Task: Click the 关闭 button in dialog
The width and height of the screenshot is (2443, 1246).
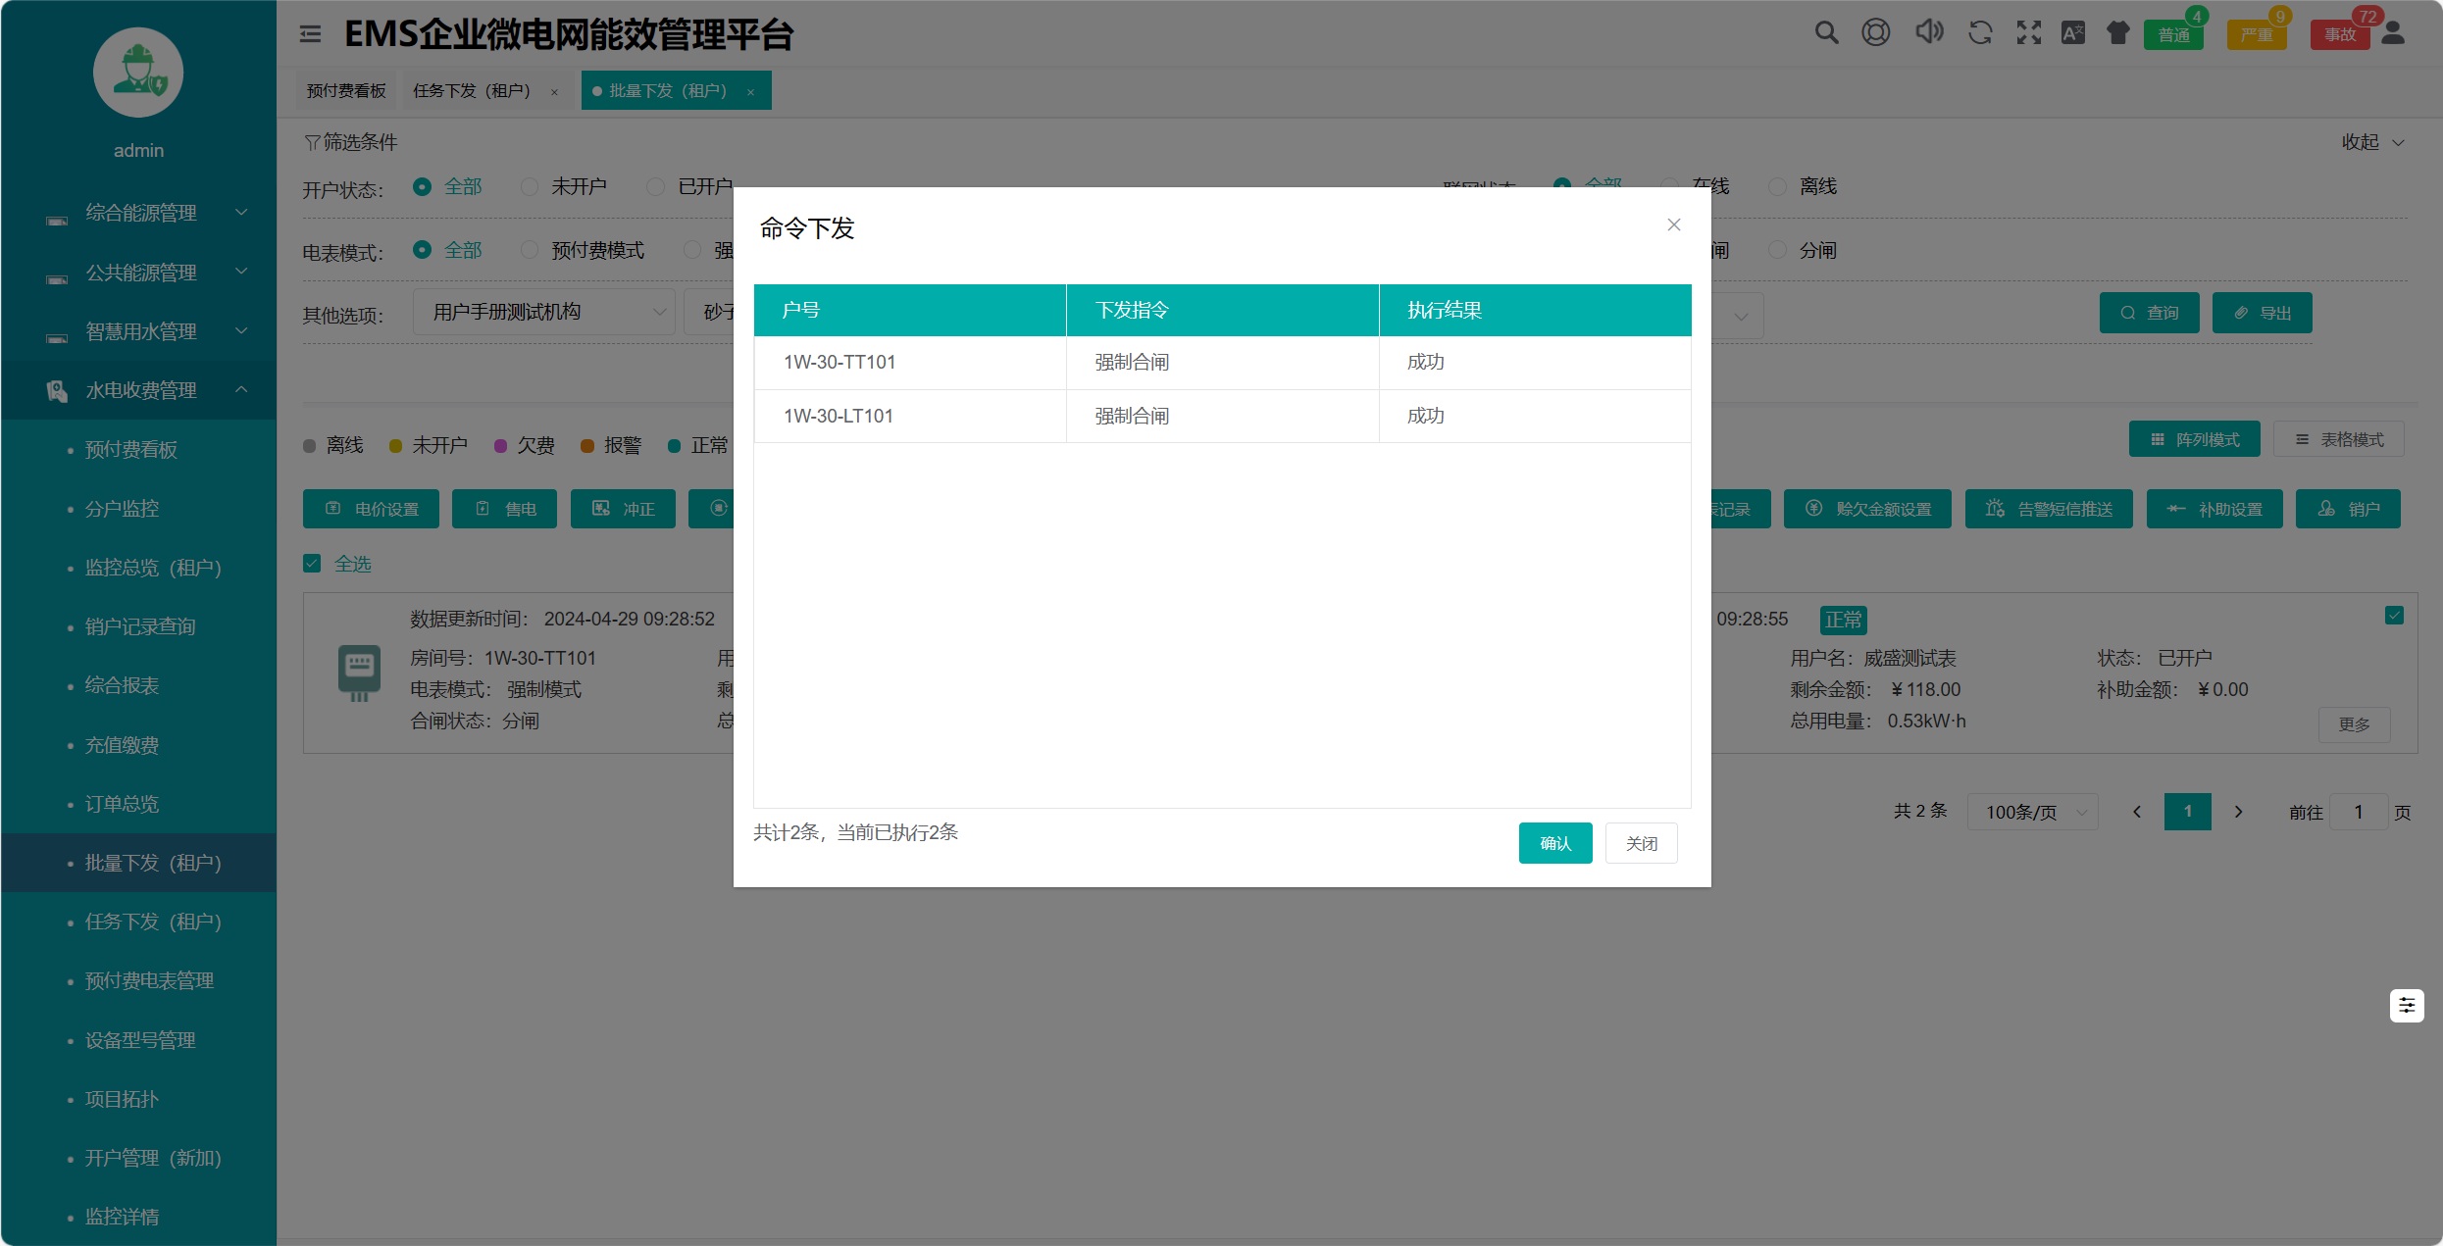Action: (1641, 843)
